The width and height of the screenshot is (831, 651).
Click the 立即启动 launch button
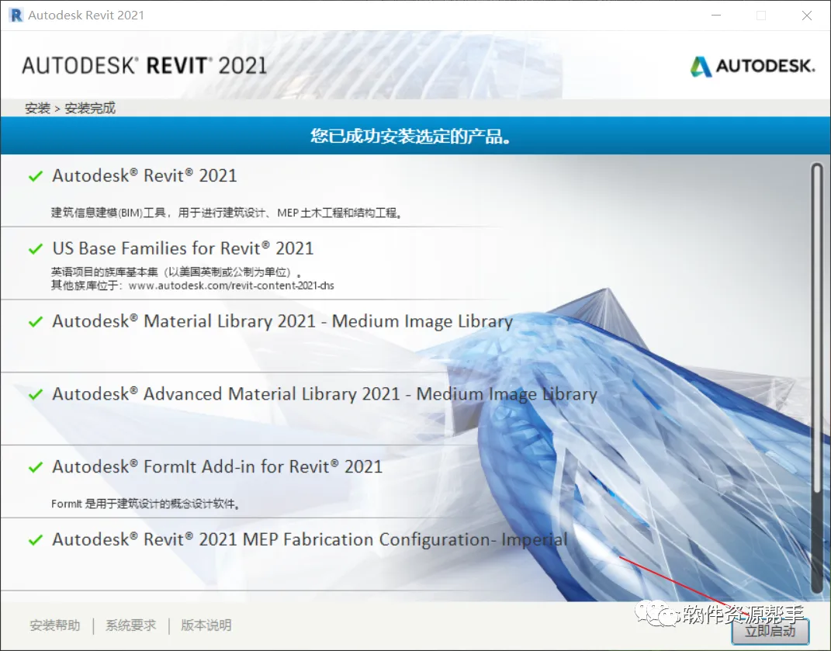coord(770,631)
